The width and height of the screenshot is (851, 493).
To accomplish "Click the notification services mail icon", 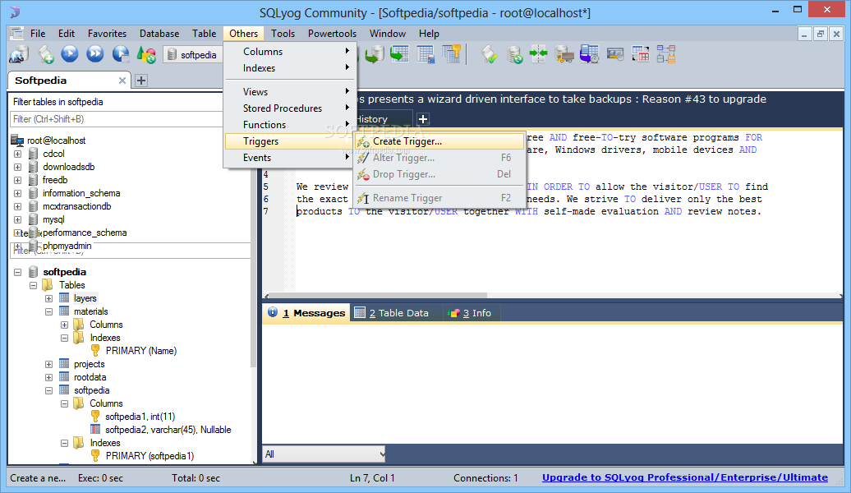I will (615, 54).
